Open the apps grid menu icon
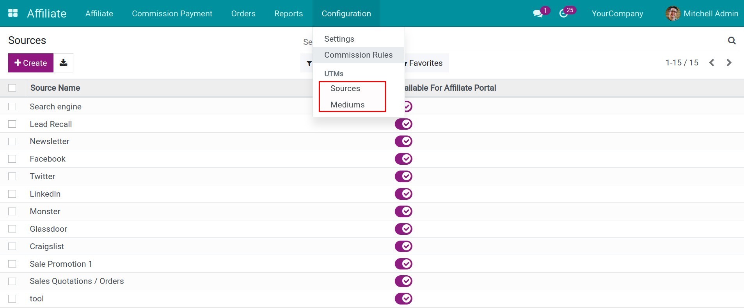 coord(13,13)
